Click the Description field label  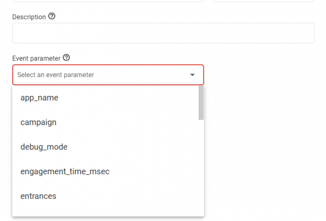point(29,17)
